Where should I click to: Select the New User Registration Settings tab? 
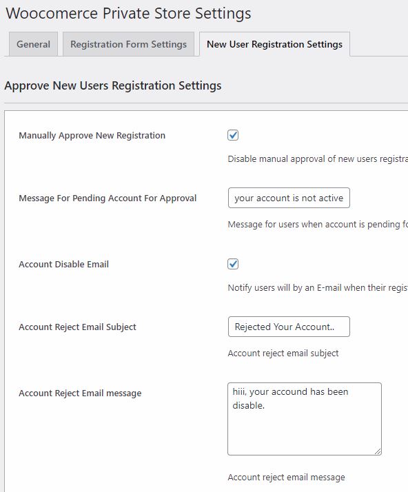pos(274,44)
